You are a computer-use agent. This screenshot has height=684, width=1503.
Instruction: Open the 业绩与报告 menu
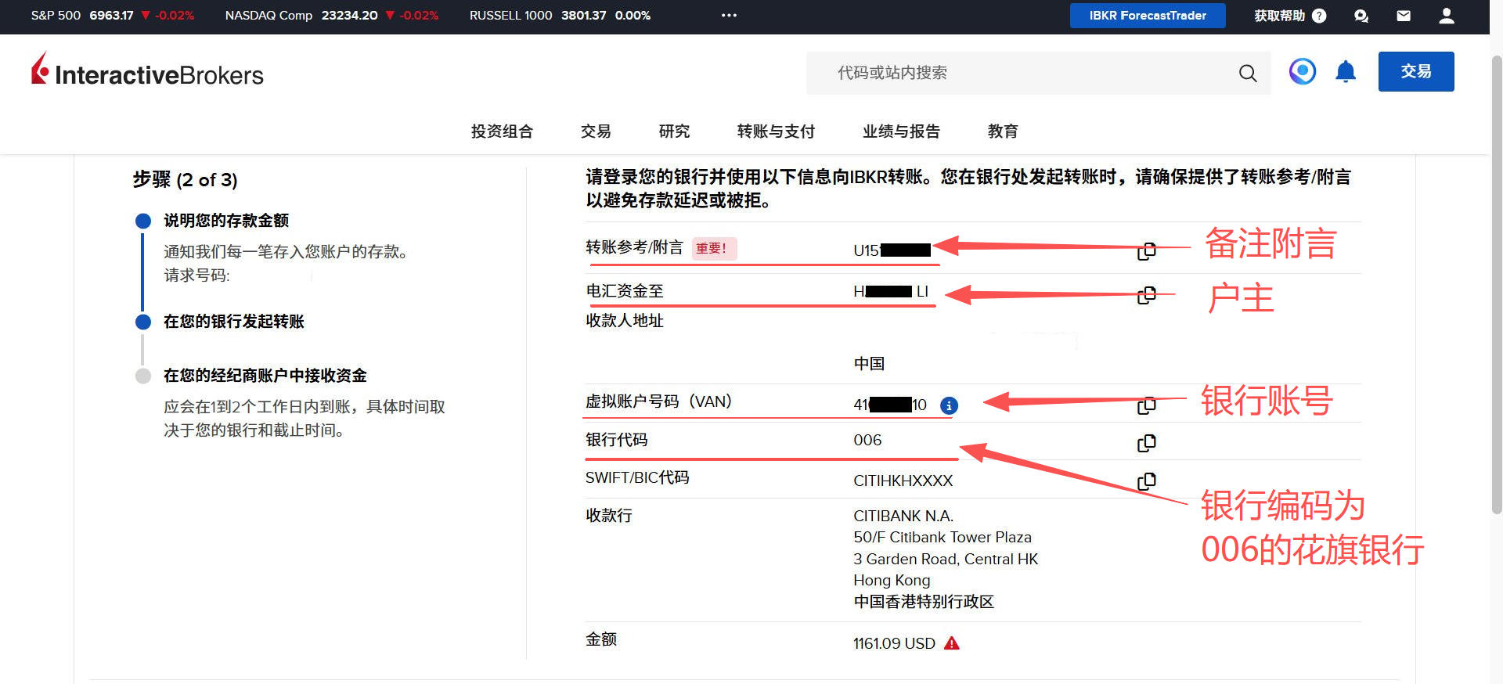click(x=901, y=131)
